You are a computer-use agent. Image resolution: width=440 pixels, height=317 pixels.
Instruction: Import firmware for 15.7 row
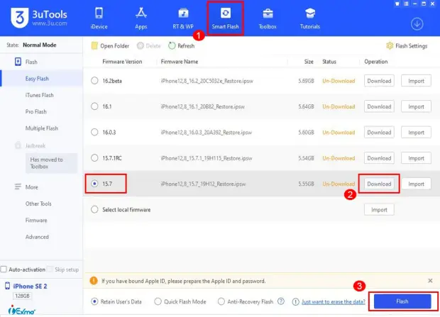pos(416,184)
